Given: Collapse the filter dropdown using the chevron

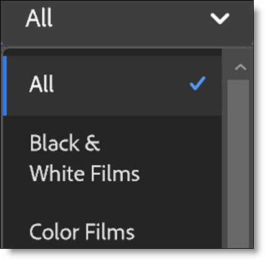Looking at the screenshot, I should (x=219, y=19).
